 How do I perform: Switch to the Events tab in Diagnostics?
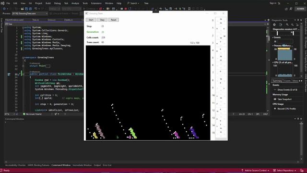coord(287,81)
